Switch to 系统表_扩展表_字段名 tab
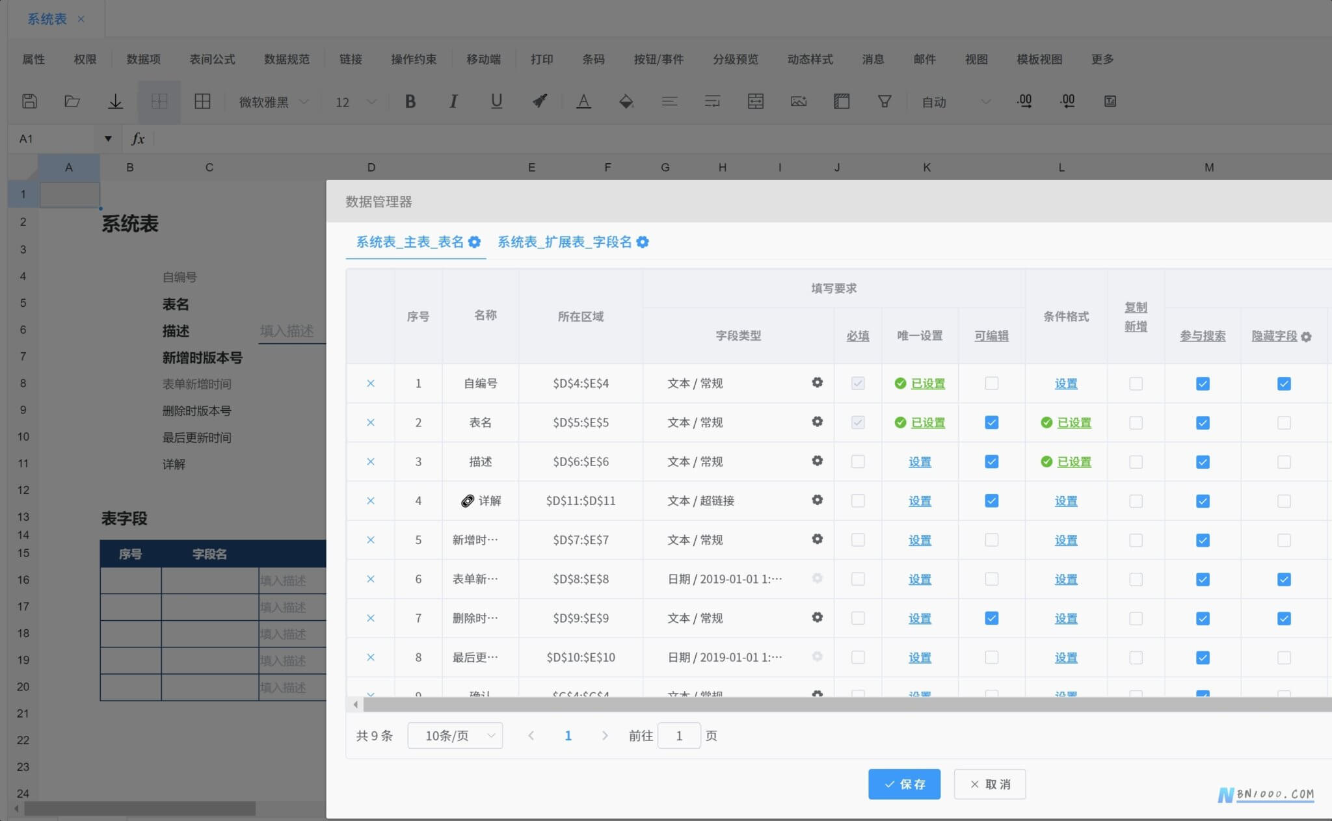 (x=565, y=242)
